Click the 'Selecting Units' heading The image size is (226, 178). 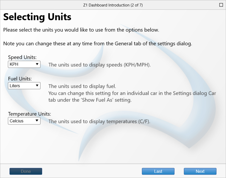point(37,17)
